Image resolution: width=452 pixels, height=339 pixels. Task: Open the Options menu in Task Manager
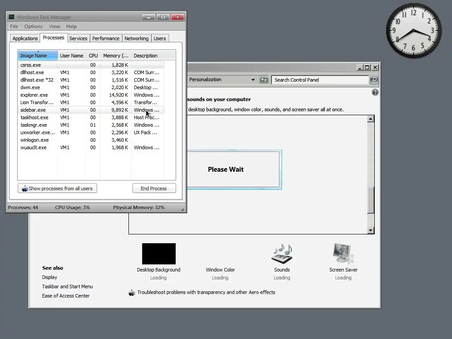click(34, 26)
